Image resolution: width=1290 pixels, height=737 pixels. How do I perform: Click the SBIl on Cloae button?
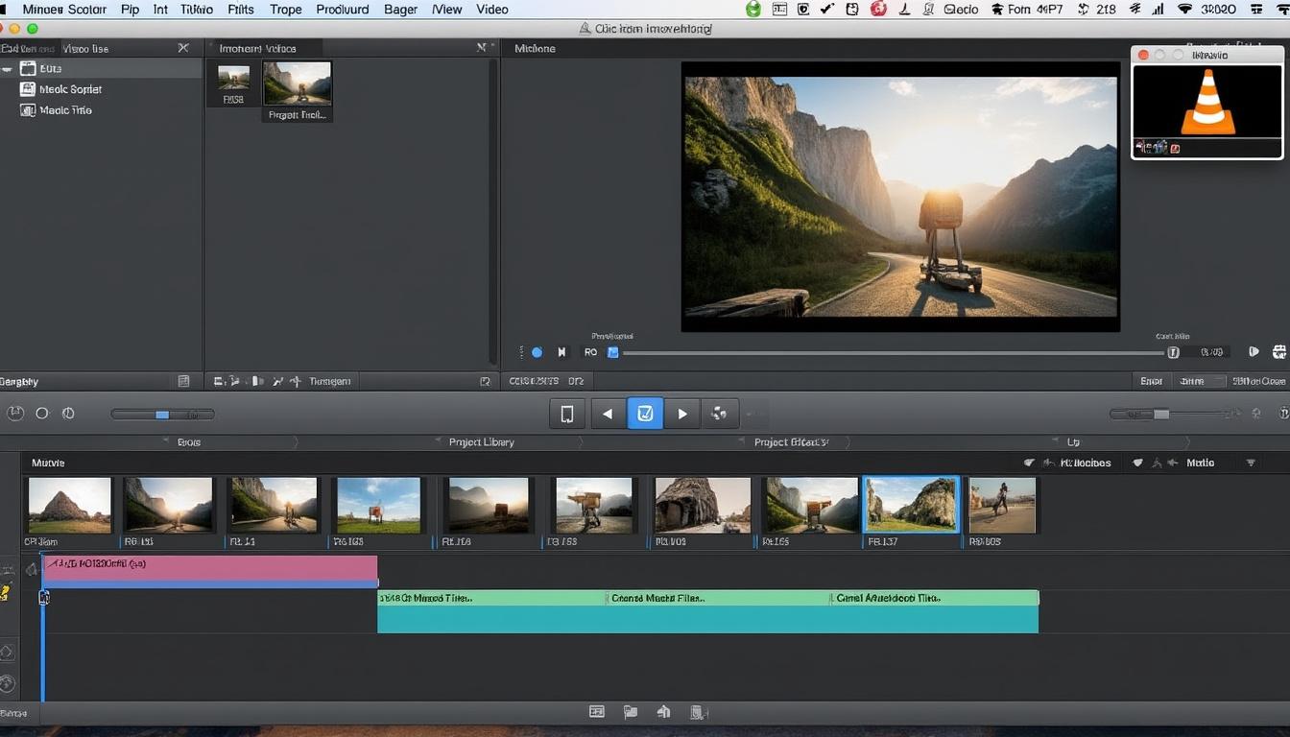pos(1258,381)
